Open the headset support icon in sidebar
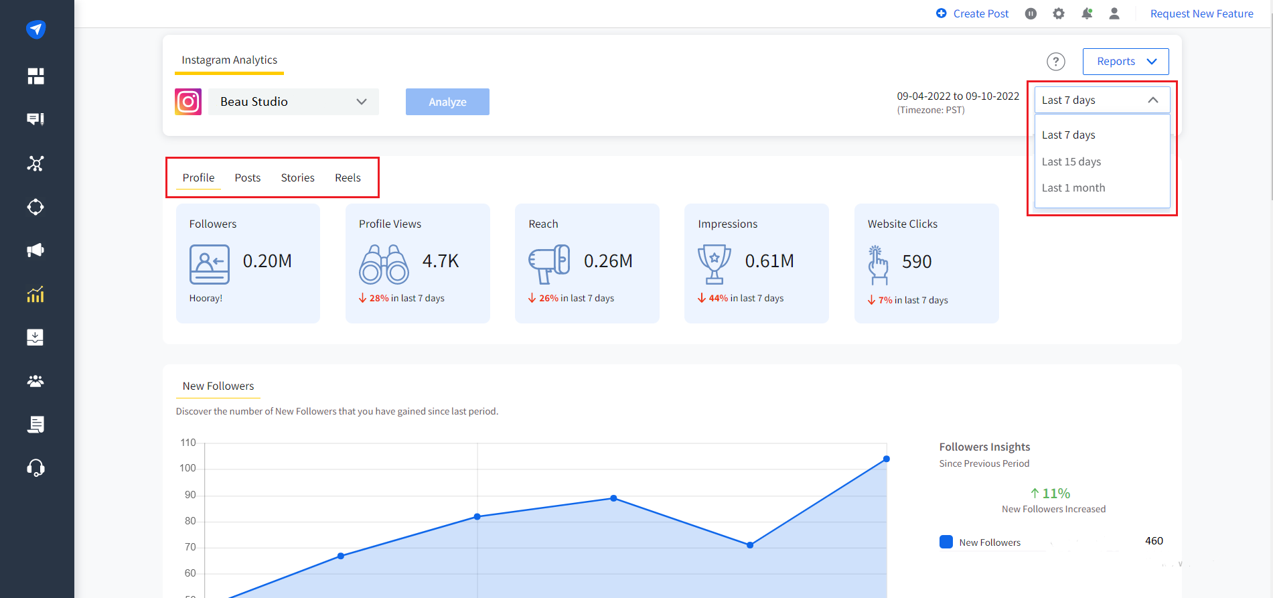 point(35,467)
